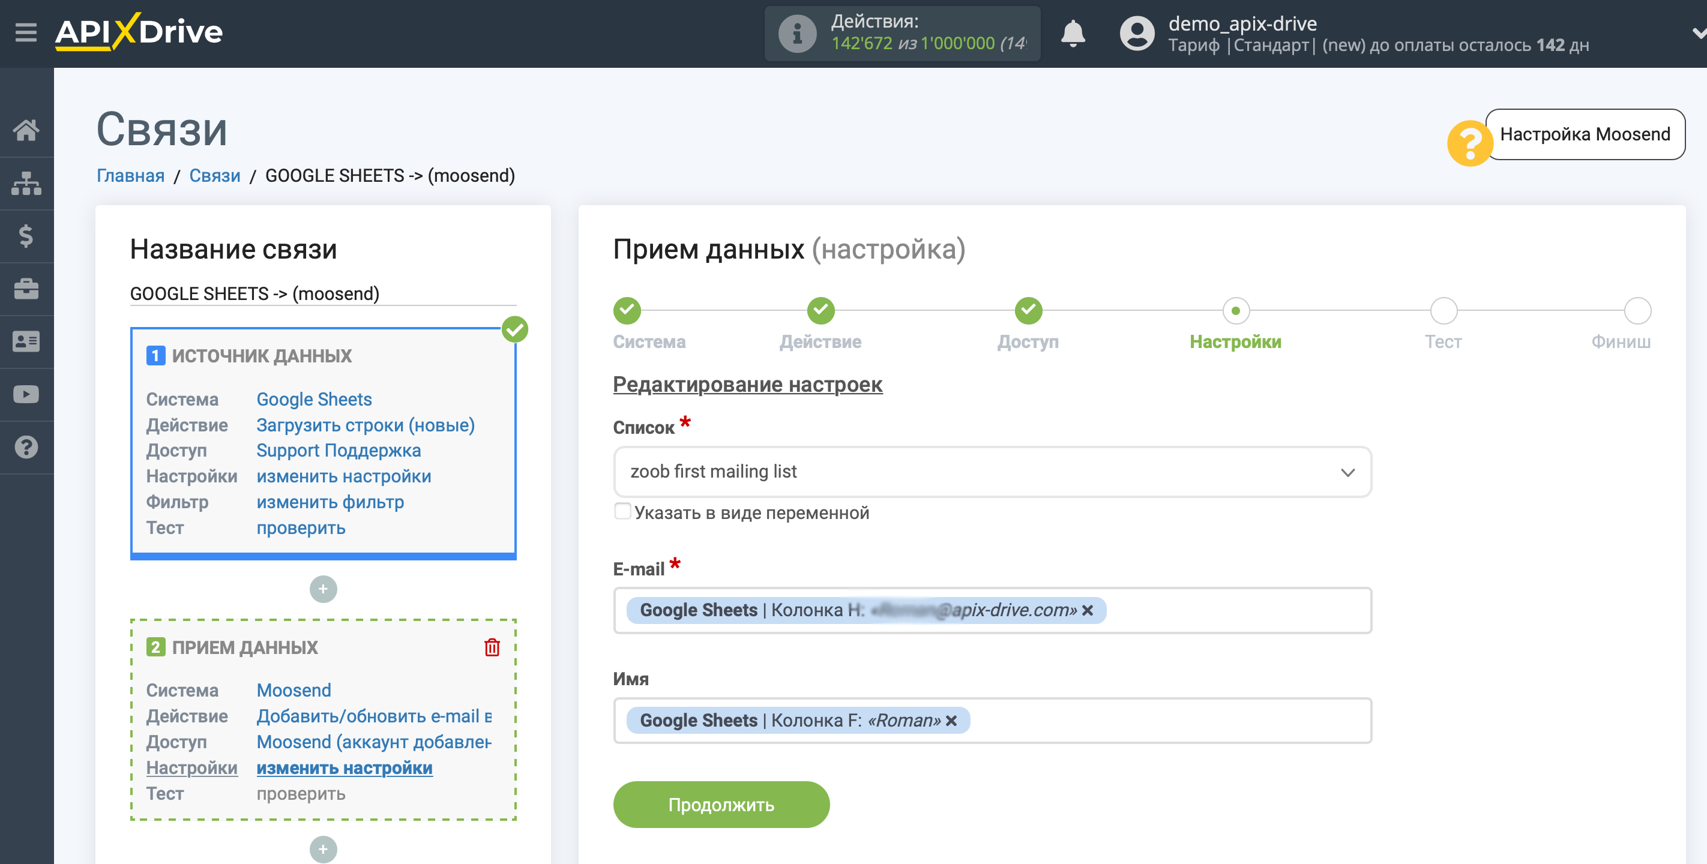Click the account tariff text

coord(1378,45)
